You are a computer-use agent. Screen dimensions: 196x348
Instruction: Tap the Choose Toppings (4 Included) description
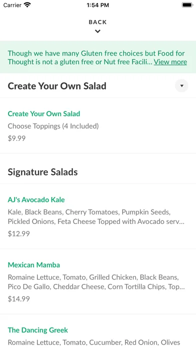point(53,126)
